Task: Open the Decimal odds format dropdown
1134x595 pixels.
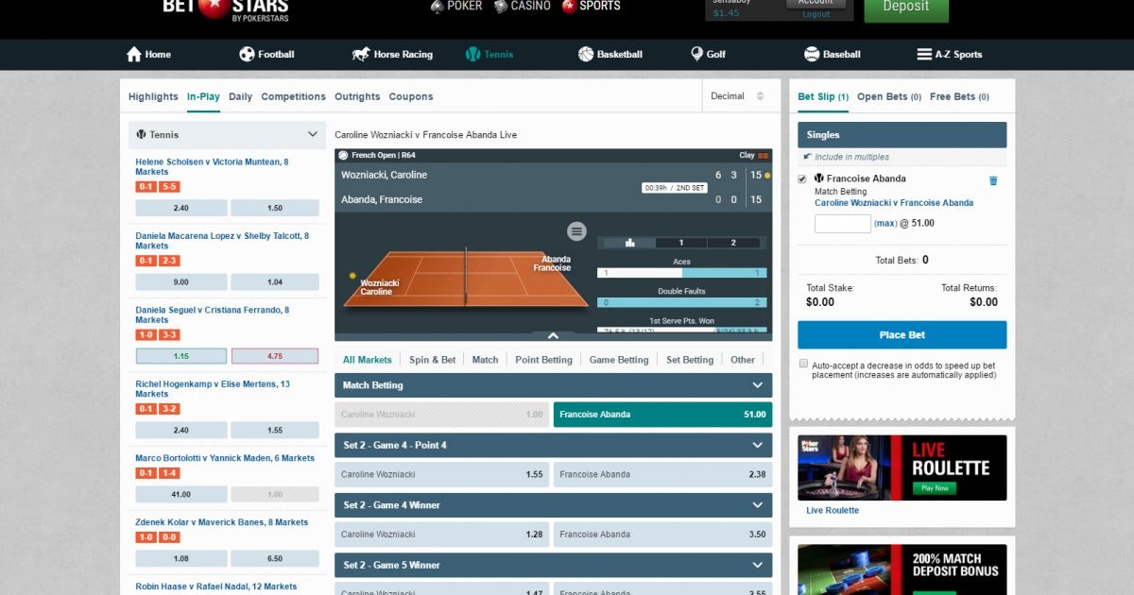Action: tap(743, 96)
